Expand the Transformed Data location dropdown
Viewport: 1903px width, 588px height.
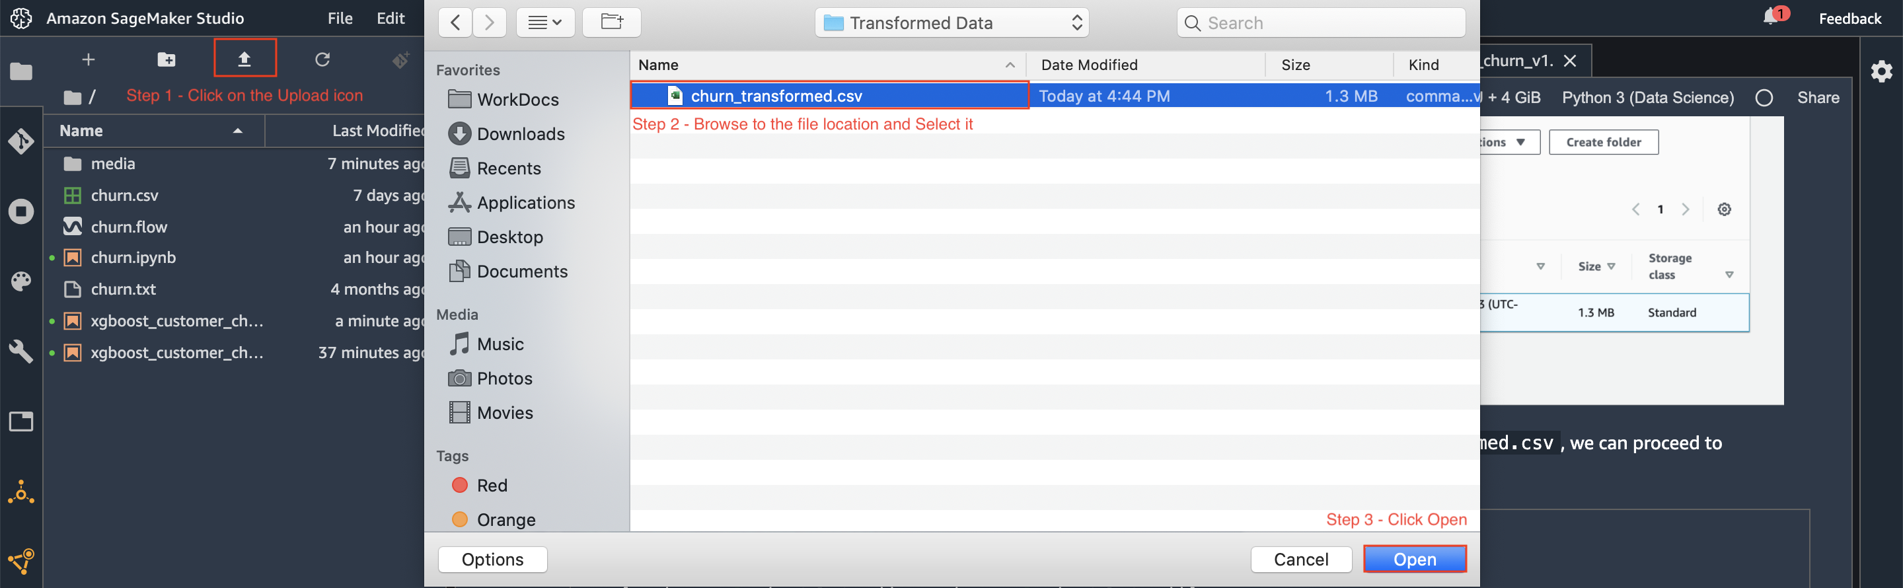951,23
